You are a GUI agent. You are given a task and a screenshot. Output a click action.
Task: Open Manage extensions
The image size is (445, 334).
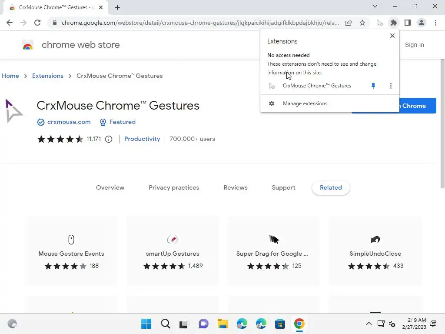click(330, 104)
